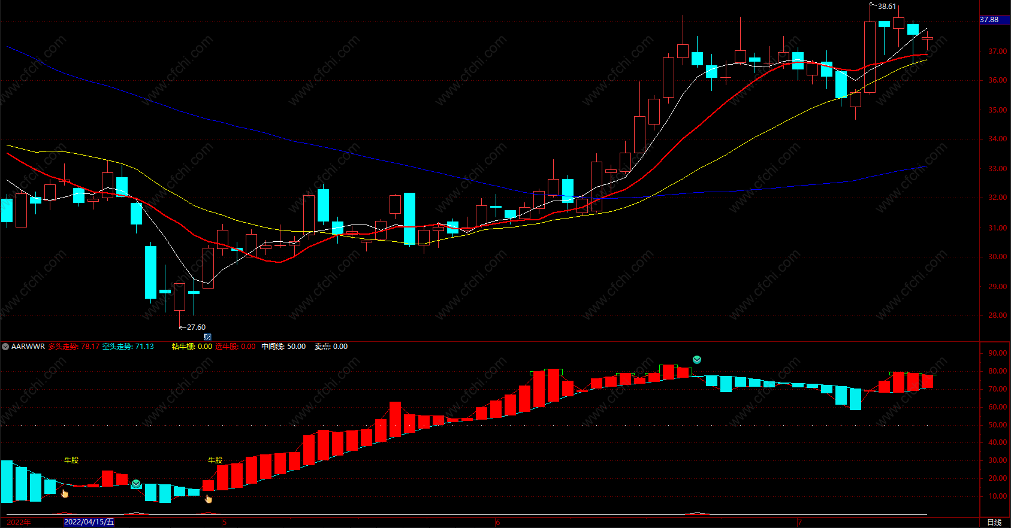Click the 35.00 price axis label
Viewport: 1011px width, 528px height.
998,110
